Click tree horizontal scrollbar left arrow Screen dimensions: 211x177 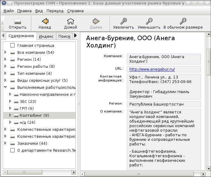pyautogui.click(x=5, y=172)
